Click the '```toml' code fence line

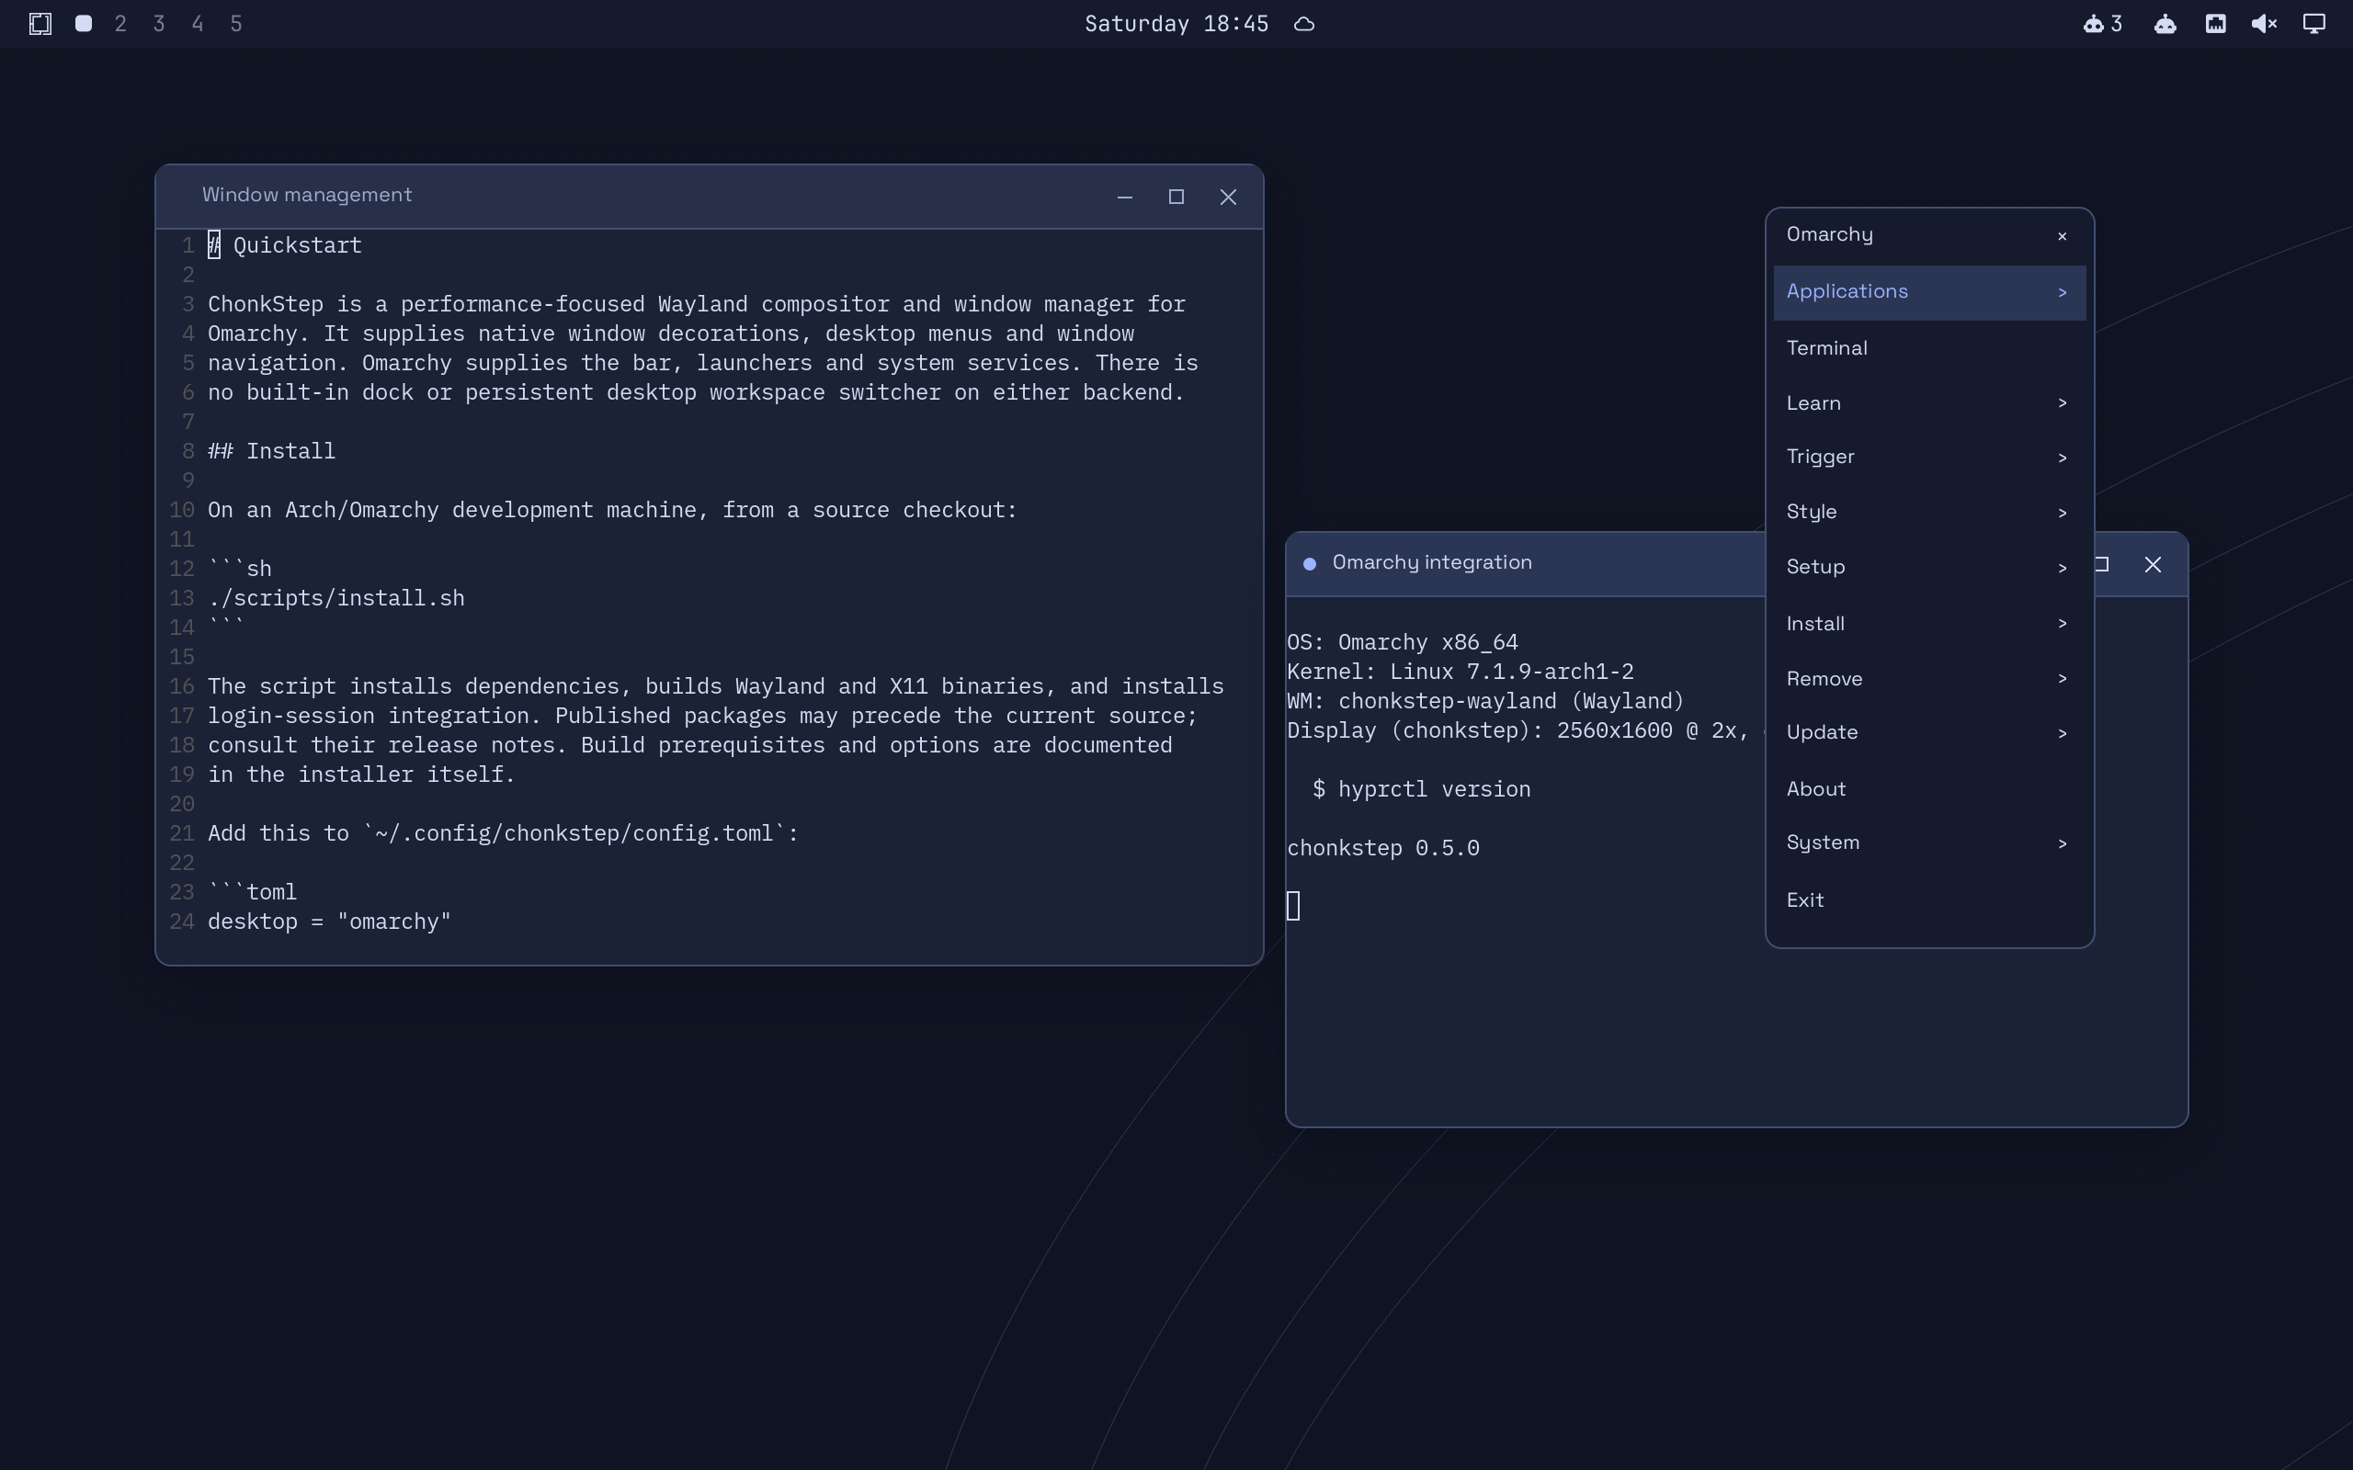tap(253, 892)
